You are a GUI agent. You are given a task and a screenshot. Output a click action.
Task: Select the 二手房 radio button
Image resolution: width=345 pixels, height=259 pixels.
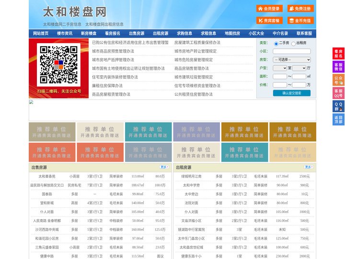(x=276, y=44)
